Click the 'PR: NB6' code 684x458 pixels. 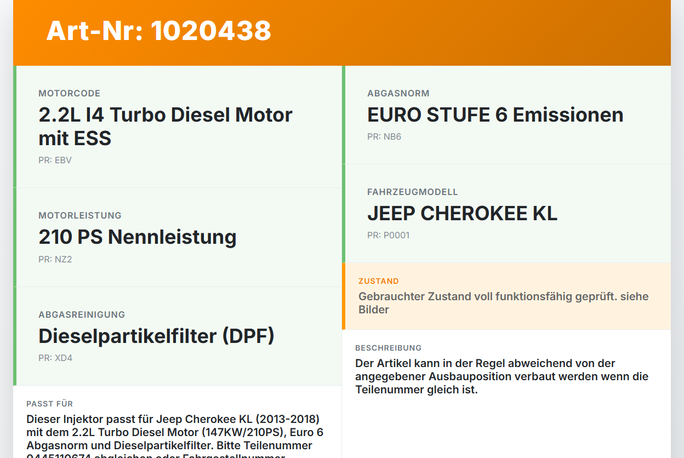[384, 137]
